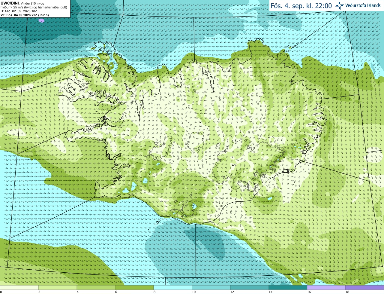Select the 0–2 m/s pale yellow legend swatch
Screen dimensions: 384x294
[19, 288]
